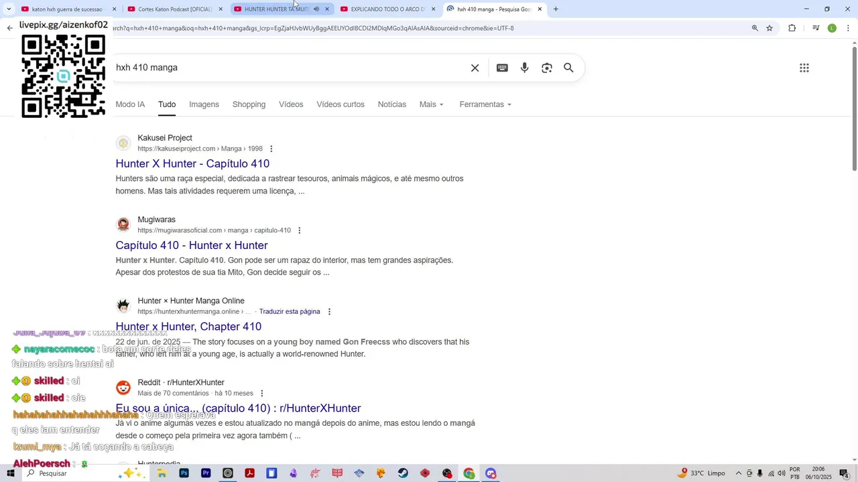858x482 pixels.
Task: Switch to Modo IA tab
Action: click(130, 104)
